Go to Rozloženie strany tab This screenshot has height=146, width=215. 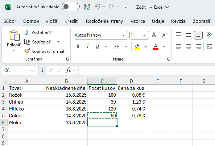104,21
